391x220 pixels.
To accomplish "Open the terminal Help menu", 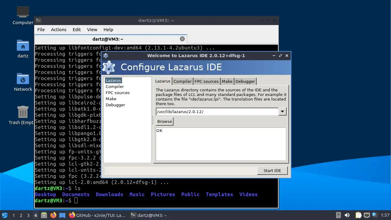I will [108, 30].
